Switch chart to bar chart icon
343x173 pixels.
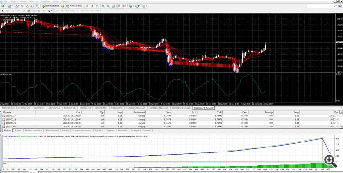(x=87, y=6)
